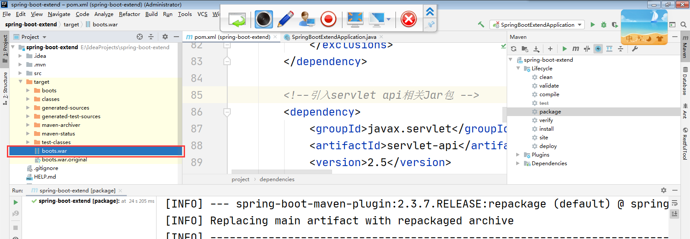The width and height of the screenshot is (690, 239).
Task: Toggle Skip Tests Mode lightning icon
Action: (x=598, y=49)
